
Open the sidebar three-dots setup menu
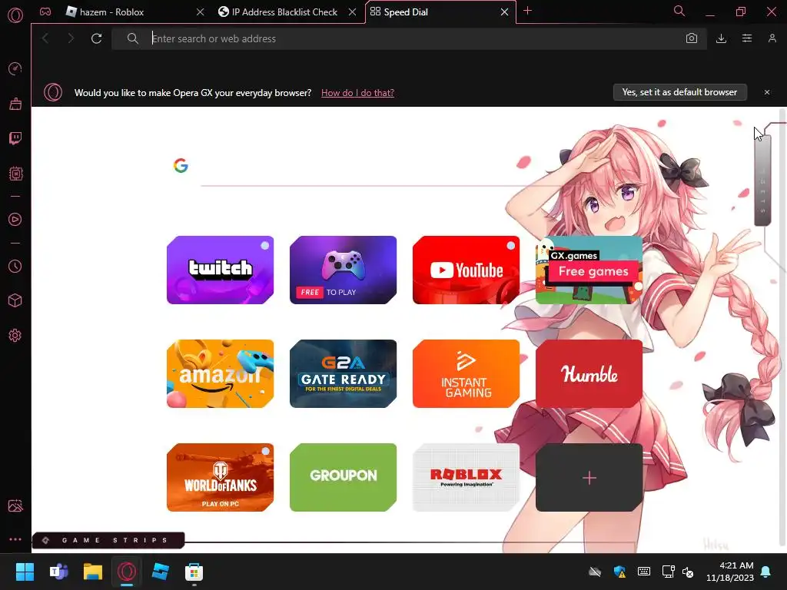point(15,539)
